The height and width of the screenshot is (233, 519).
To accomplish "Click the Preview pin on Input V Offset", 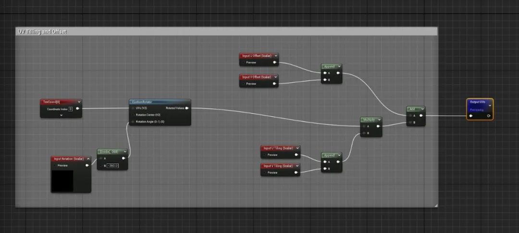I will pyautogui.click(x=243, y=84).
